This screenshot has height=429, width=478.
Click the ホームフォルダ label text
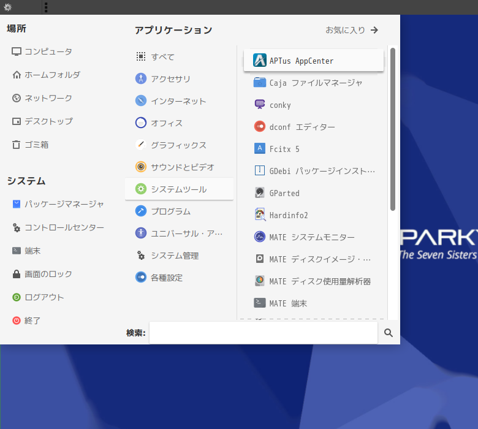point(53,75)
